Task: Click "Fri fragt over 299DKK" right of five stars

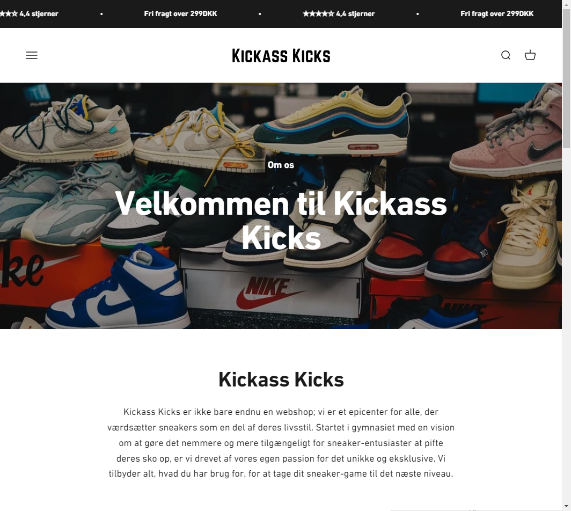Action: point(497,14)
